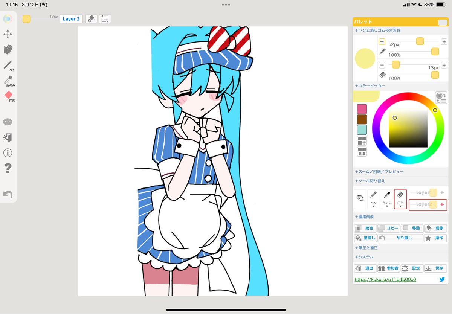Image resolution: width=452 pixels, height=314 pixels.
Task: Click the 統合 merge button
Action: point(365,228)
